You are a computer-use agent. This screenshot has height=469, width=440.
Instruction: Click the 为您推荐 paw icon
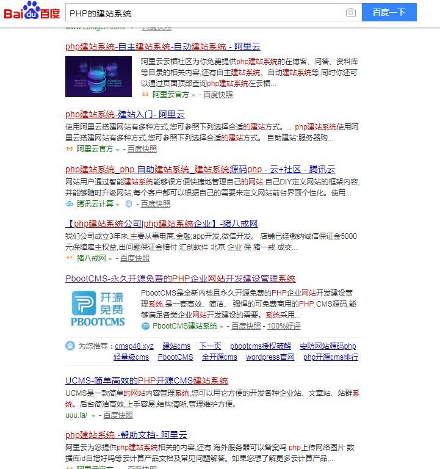coord(70,346)
